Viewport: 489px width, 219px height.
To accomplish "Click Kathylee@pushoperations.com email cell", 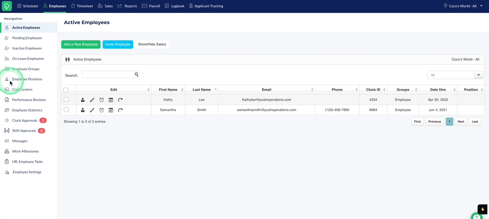I will [x=267, y=100].
